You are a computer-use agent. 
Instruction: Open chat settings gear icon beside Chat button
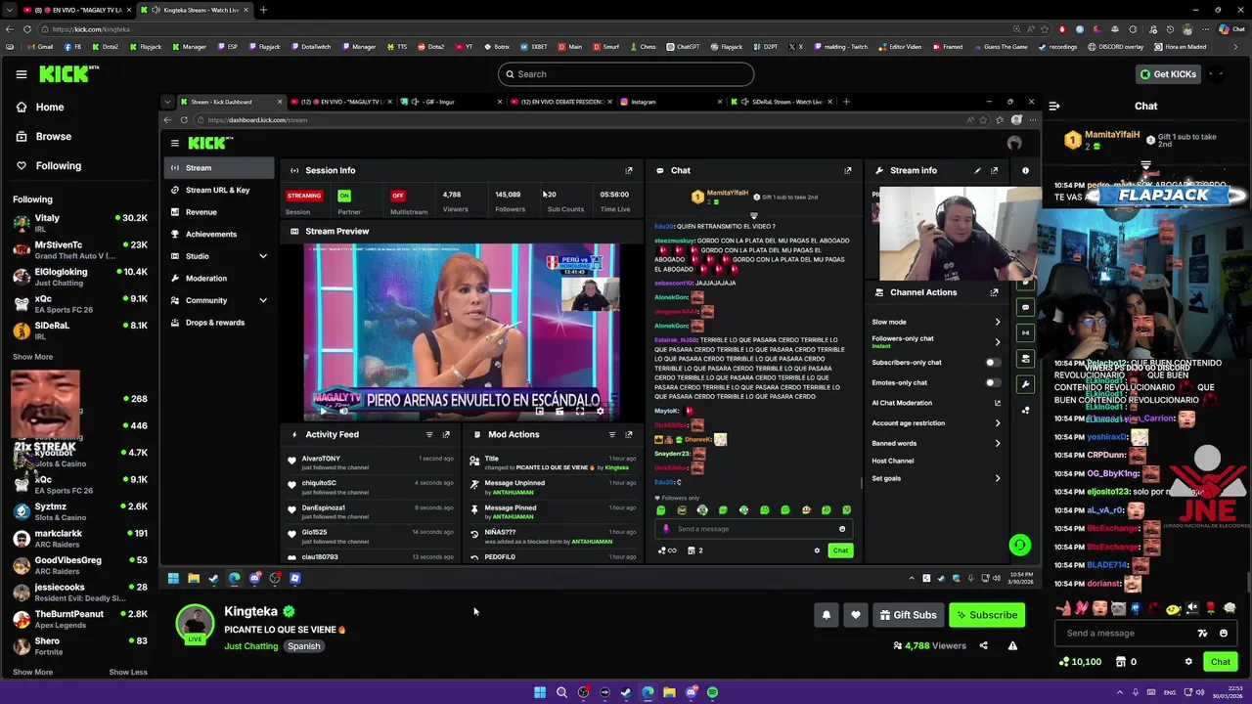[1189, 662]
